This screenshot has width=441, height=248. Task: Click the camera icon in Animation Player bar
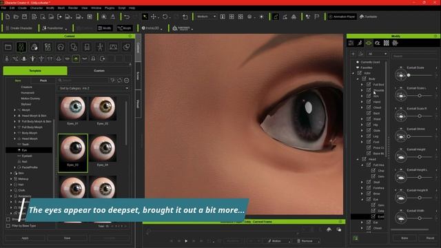(x=329, y=229)
